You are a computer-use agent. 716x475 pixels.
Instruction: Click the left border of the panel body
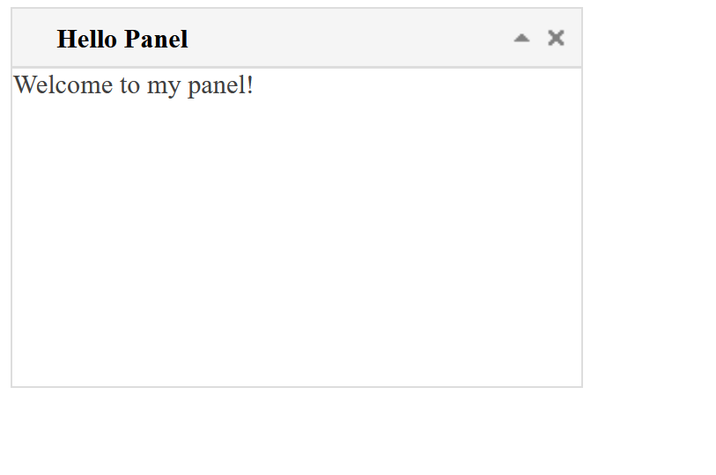point(11,228)
